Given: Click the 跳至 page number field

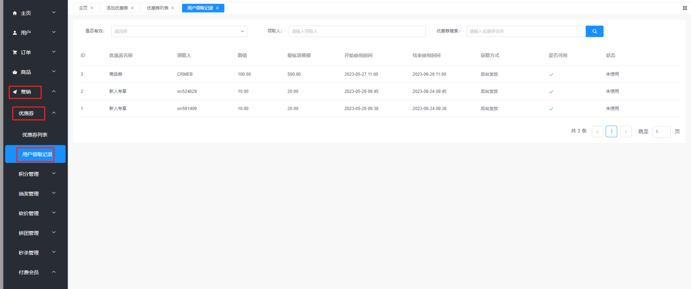Looking at the screenshot, I should tap(661, 132).
